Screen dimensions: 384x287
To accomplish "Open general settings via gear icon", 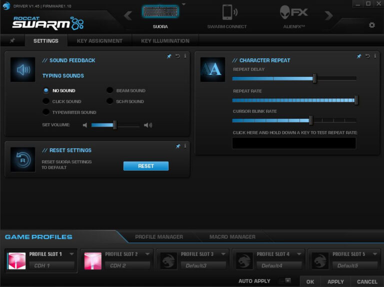I will (x=372, y=25).
